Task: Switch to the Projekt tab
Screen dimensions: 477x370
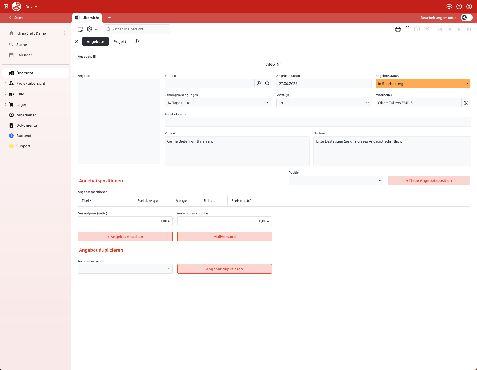Action: [x=120, y=41]
